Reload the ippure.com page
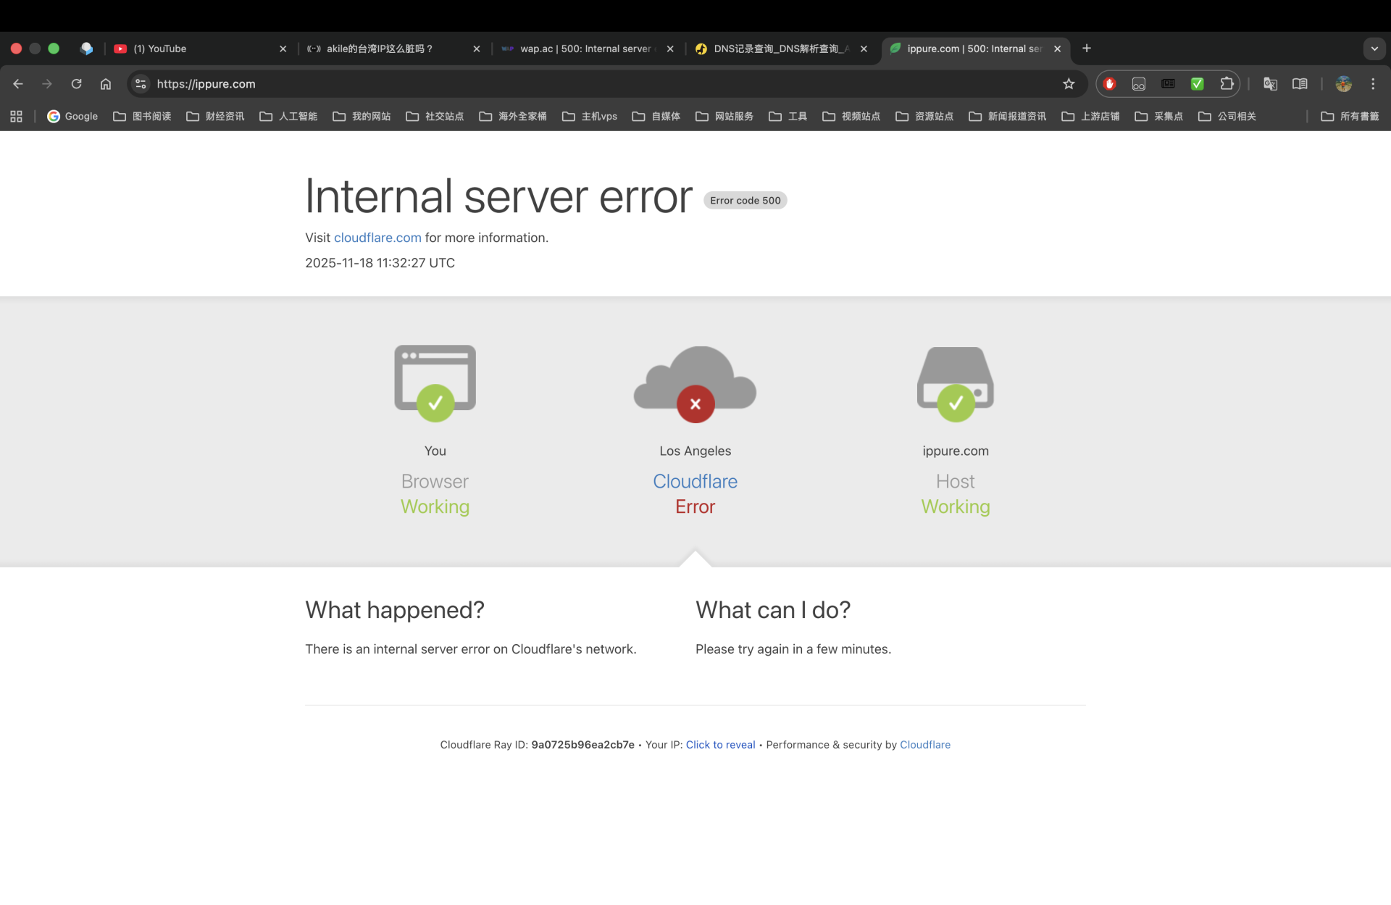 76,84
